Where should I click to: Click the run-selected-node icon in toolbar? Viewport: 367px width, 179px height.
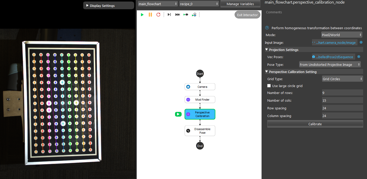tap(186, 15)
